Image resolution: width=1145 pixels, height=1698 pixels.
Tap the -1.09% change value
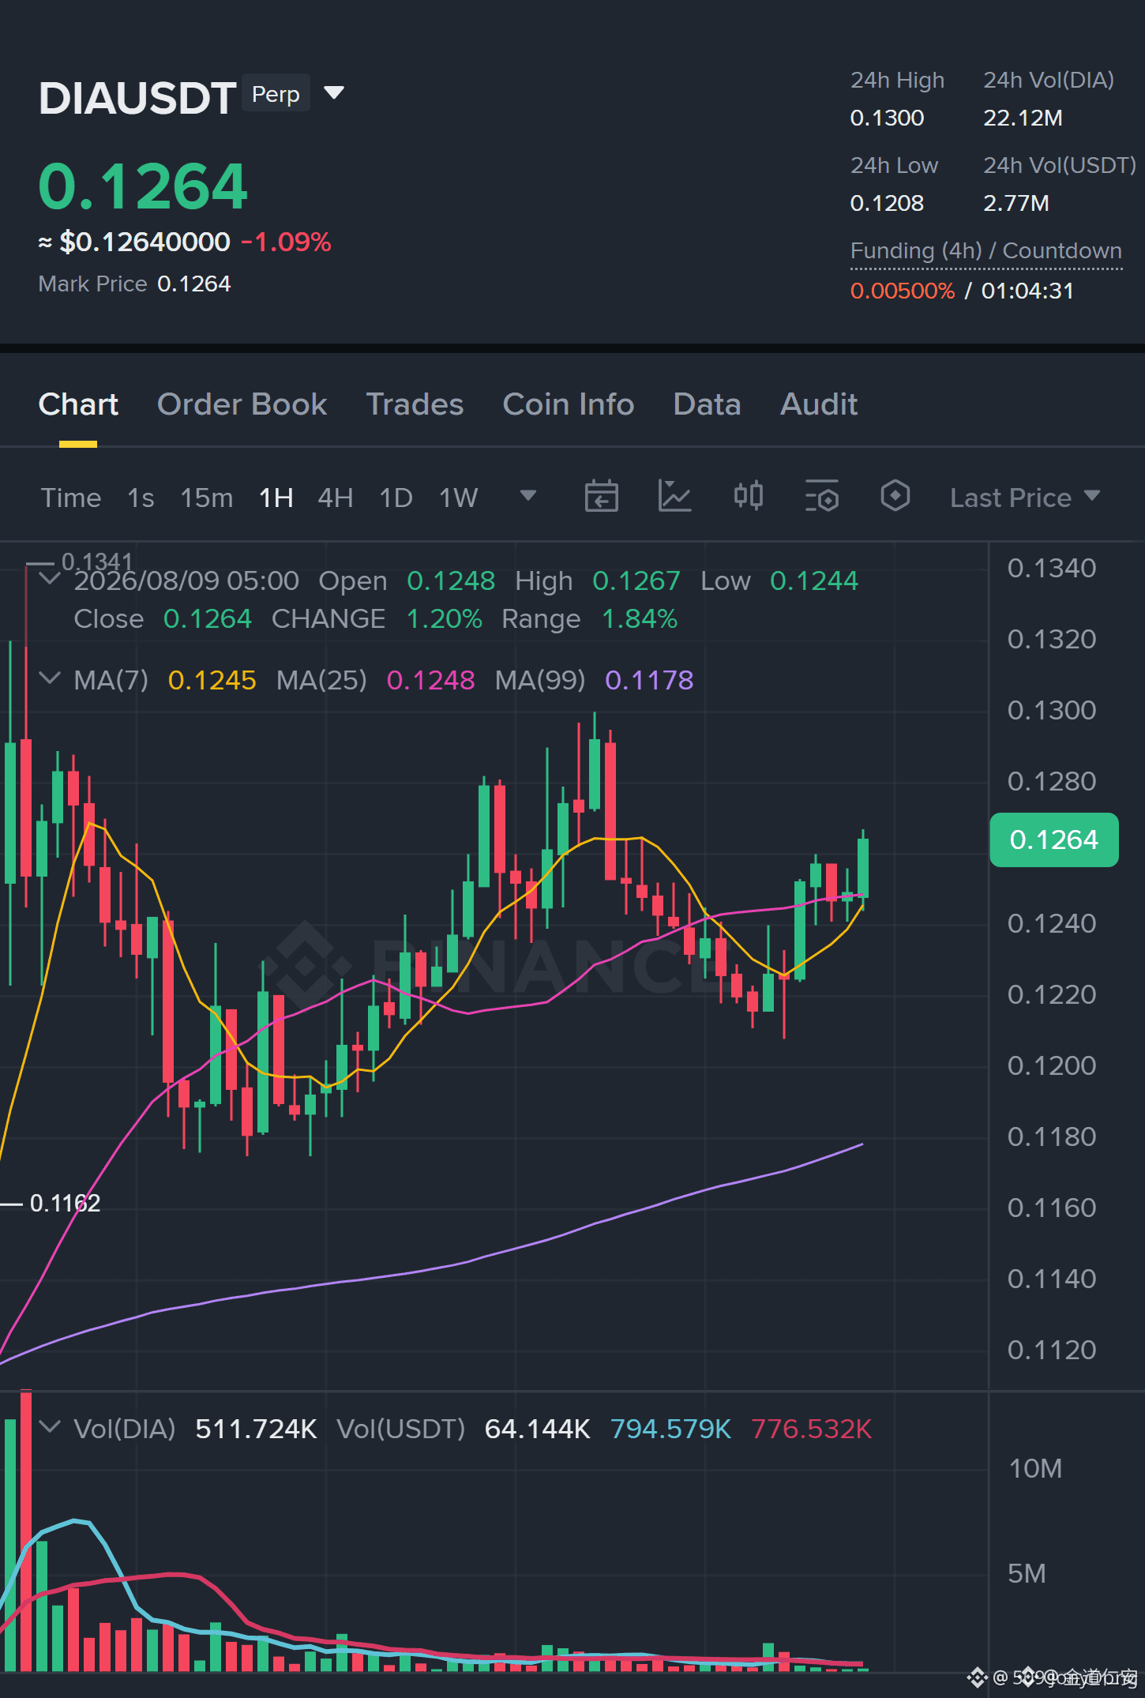286,242
